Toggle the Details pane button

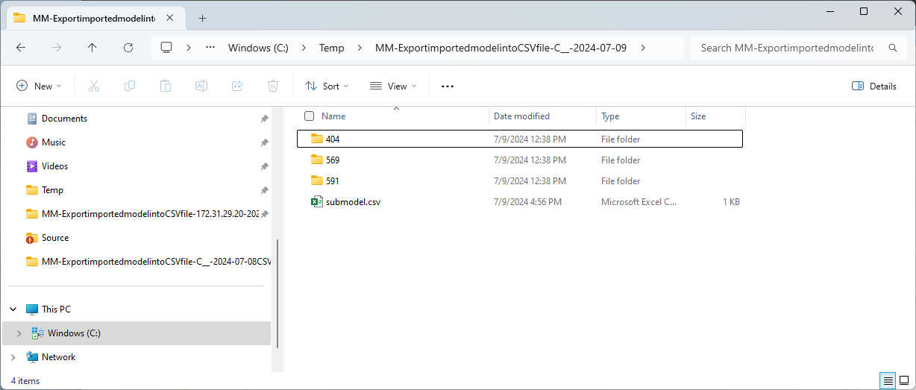tap(874, 86)
